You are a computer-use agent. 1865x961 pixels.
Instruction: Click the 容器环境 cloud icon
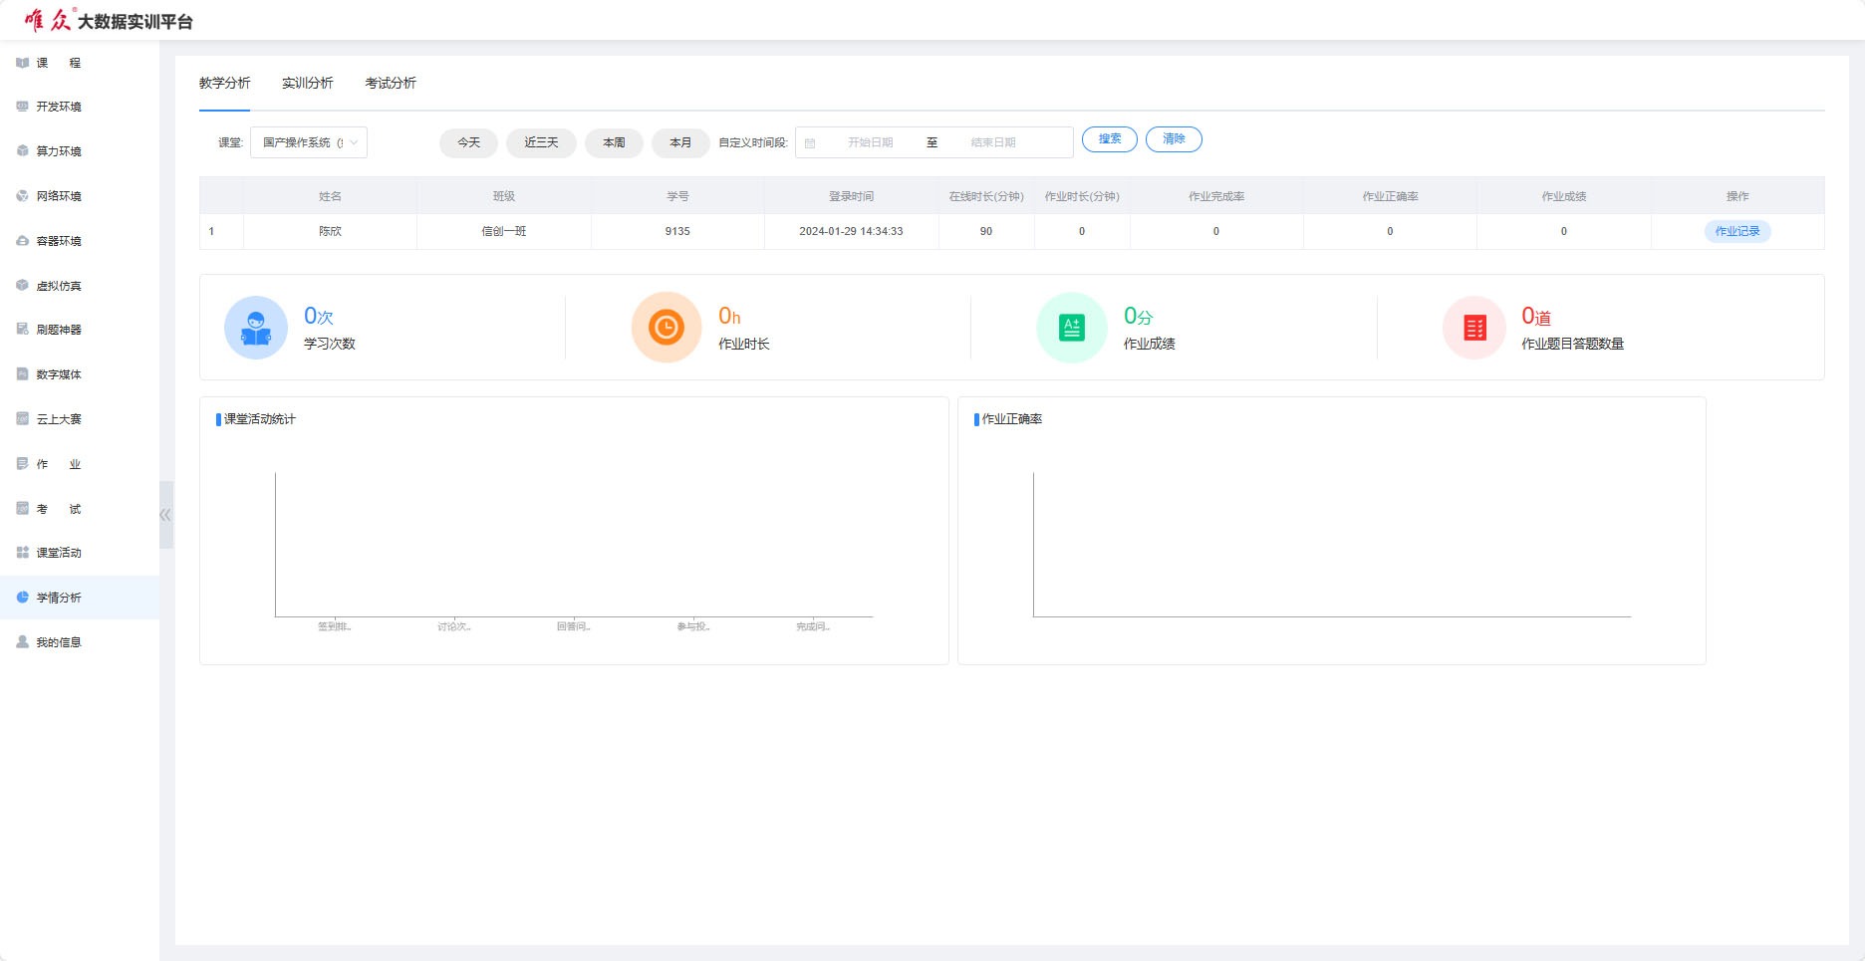point(22,241)
